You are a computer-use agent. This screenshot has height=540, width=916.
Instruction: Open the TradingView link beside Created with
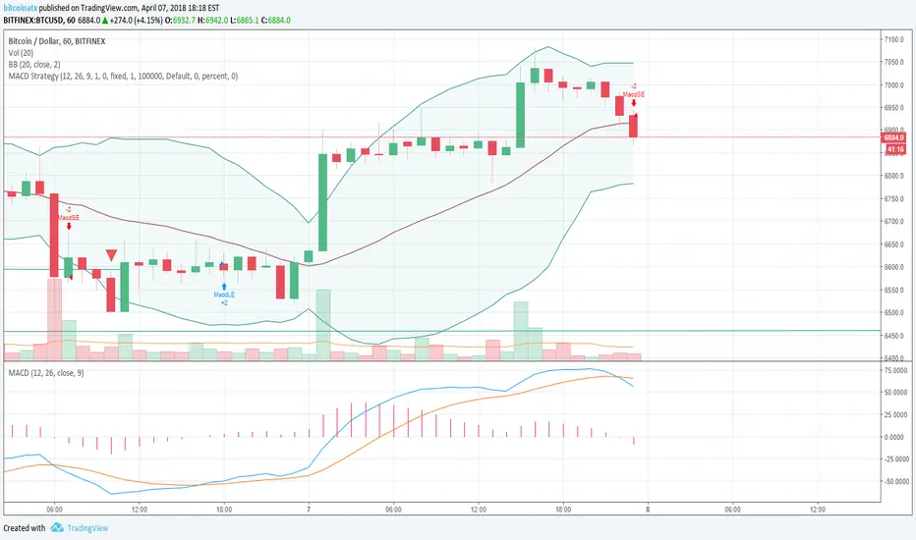(x=87, y=528)
